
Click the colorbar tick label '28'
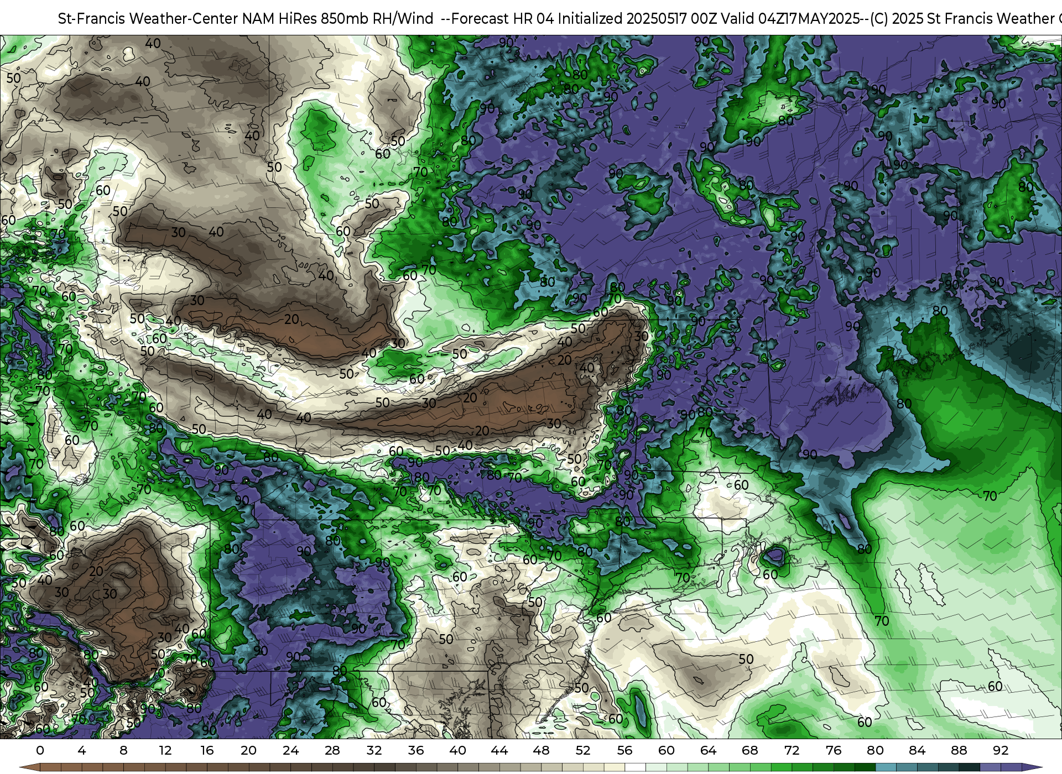[x=332, y=751]
